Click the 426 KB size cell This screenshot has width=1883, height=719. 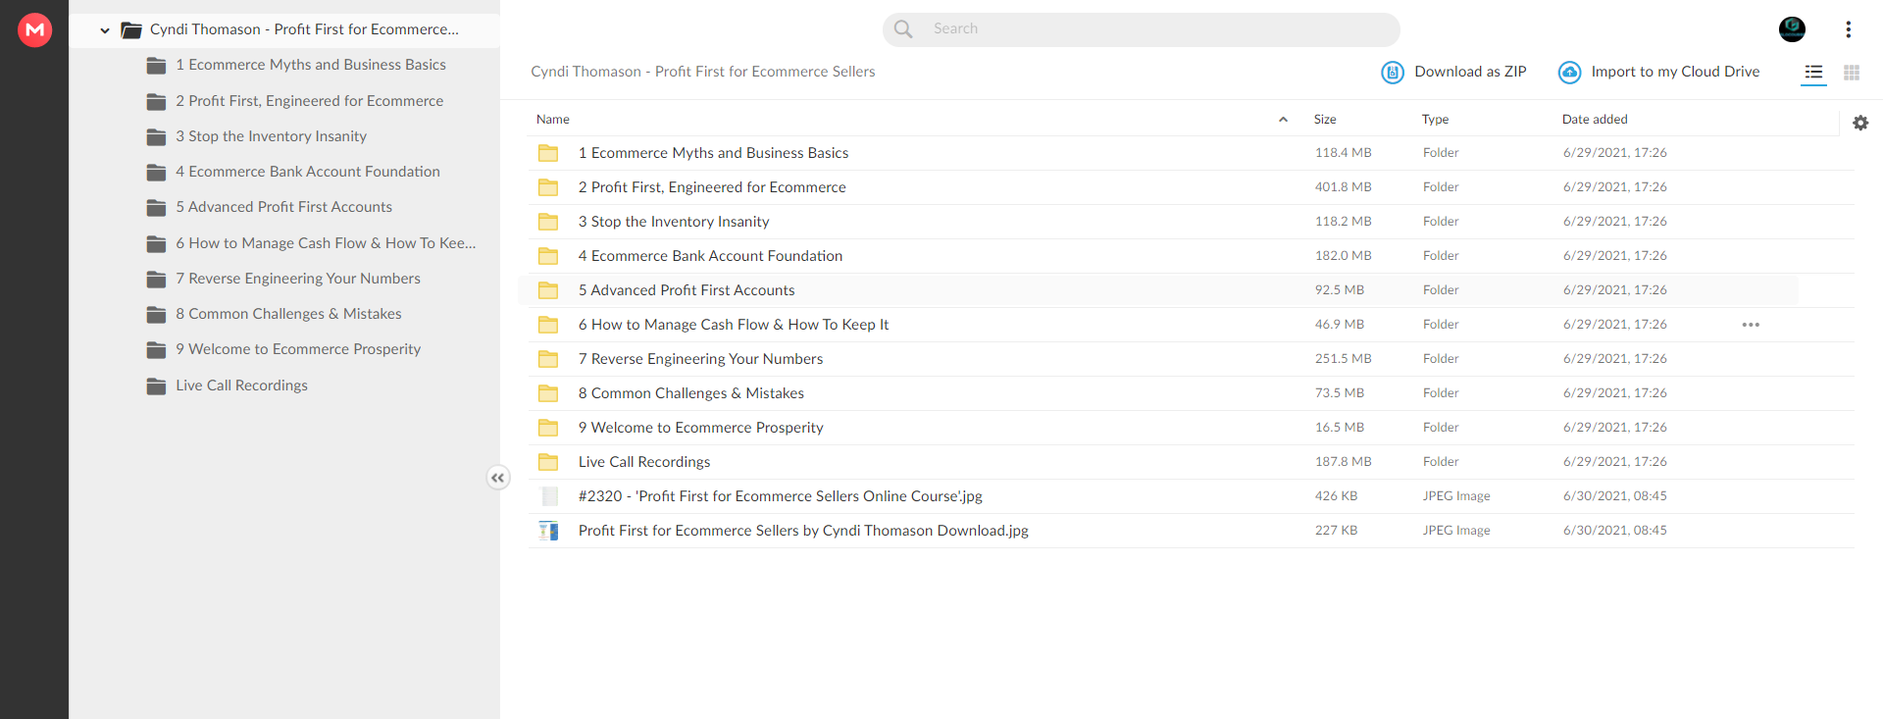pyautogui.click(x=1337, y=496)
